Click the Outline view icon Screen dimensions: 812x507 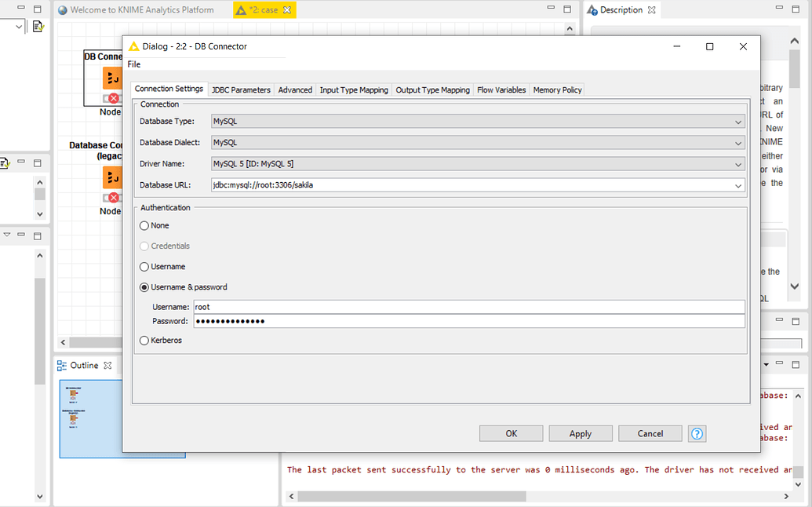tap(60, 365)
